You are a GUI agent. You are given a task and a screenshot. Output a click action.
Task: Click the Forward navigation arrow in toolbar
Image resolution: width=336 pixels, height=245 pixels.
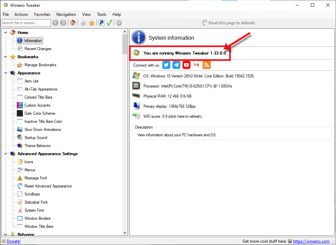pyautogui.click(x=63, y=23)
